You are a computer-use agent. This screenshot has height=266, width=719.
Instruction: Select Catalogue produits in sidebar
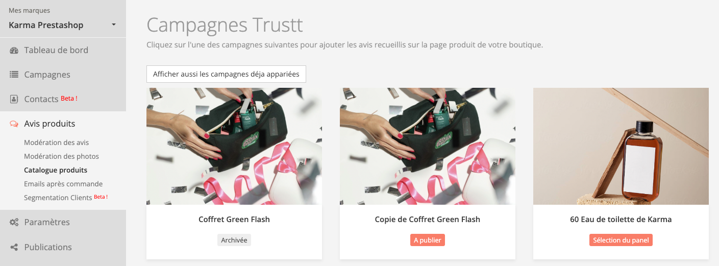coord(56,170)
